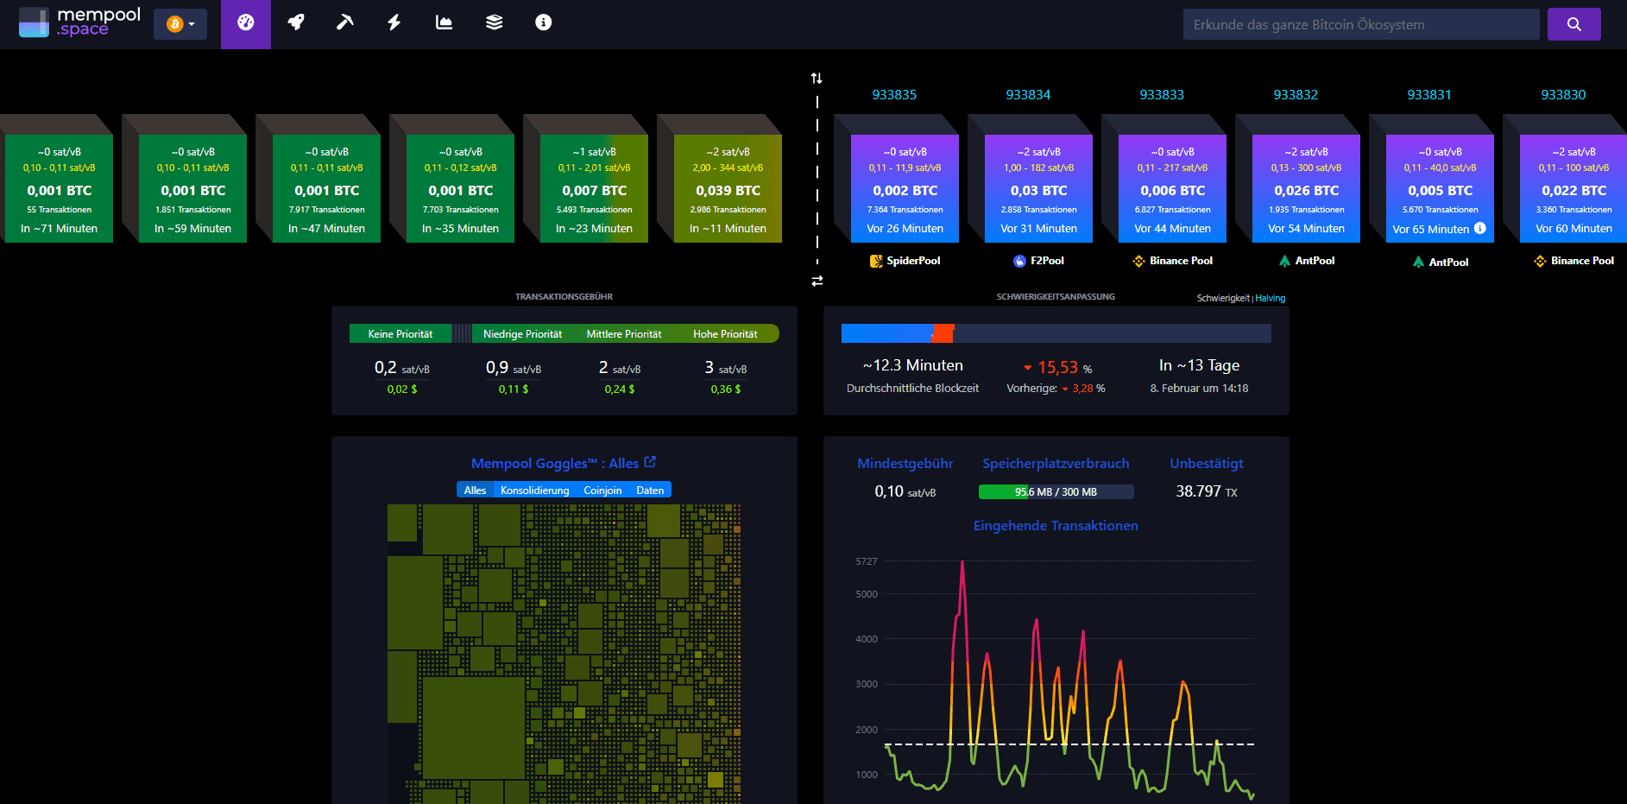The height and width of the screenshot is (804, 1627).
Task: Toggle arrows above the chain divider line
Action: pyautogui.click(x=816, y=78)
